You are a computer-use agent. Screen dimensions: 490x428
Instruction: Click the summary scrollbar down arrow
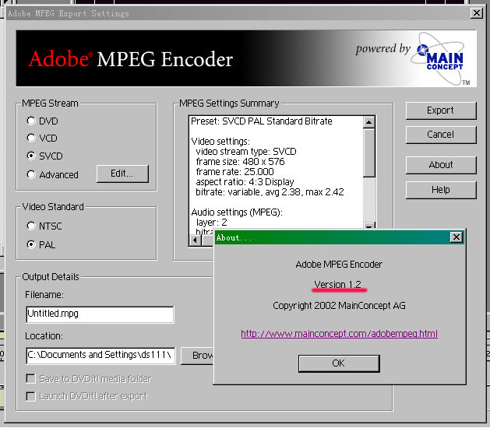(x=369, y=226)
